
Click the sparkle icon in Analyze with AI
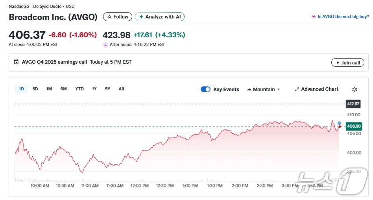(141, 17)
